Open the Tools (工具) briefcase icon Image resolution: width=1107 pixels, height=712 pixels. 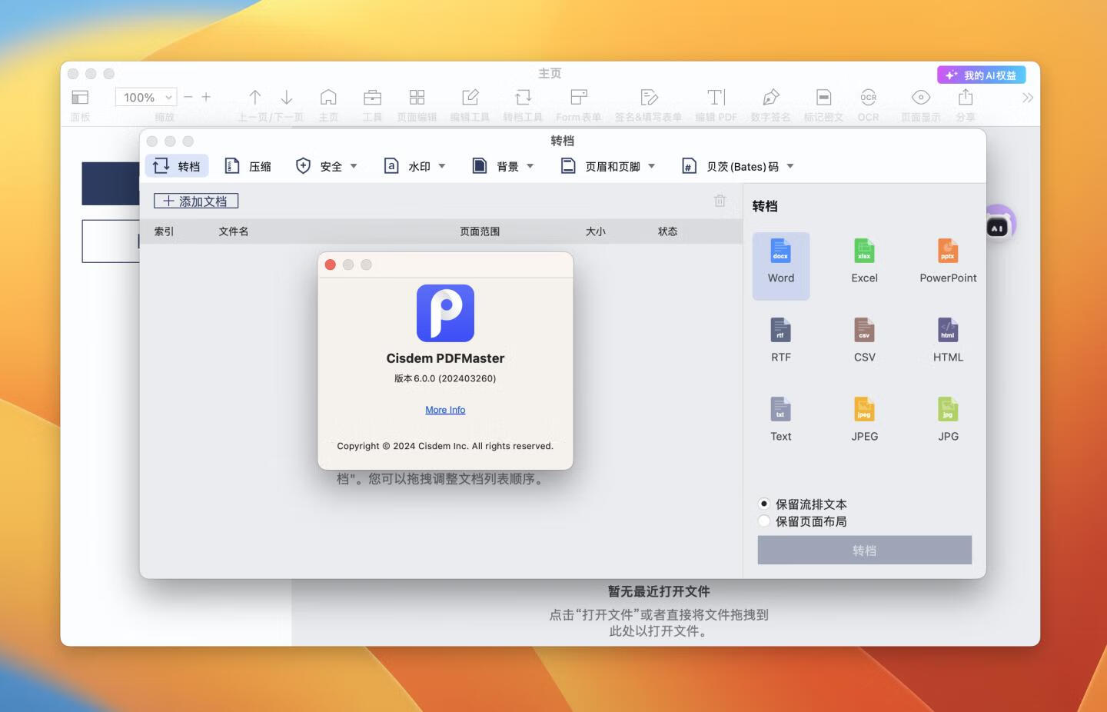click(x=372, y=97)
